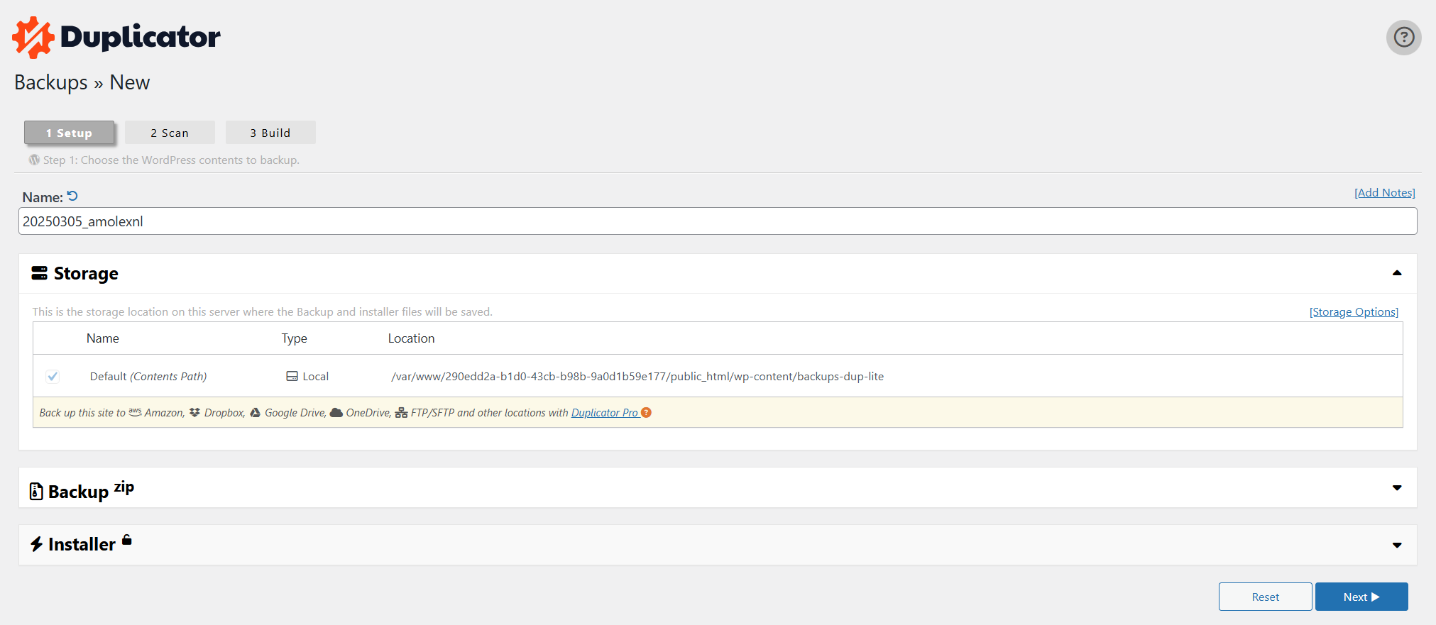Click the Next button
This screenshot has width=1436, height=625.
1361,597
